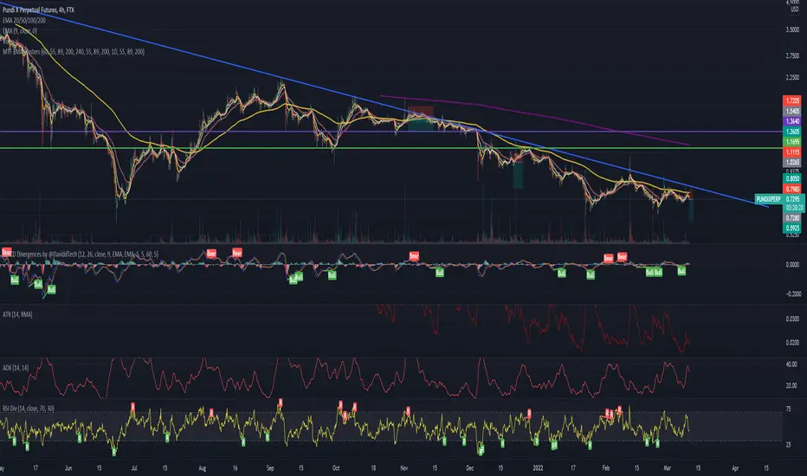Viewport: 807px width, 476px height.
Task: Click the teal 0.5925 price label
Action: [791, 228]
